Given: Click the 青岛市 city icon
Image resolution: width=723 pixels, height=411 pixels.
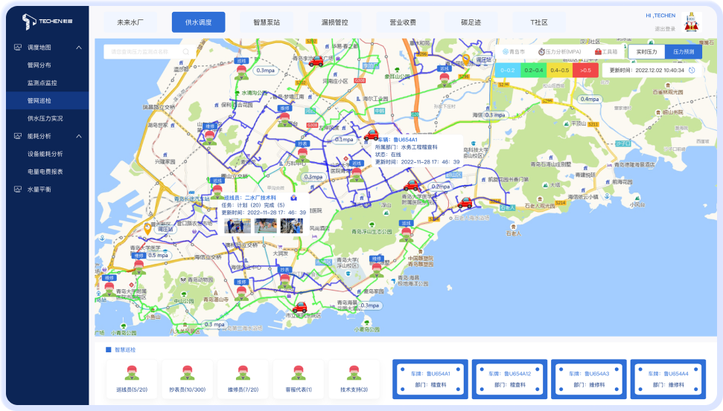Looking at the screenshot, I should click(507, 52).
